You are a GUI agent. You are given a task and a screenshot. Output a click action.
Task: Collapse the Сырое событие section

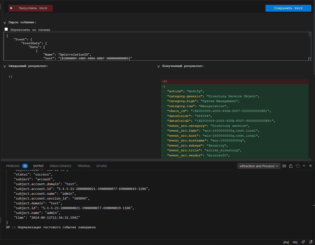(x=5, y=22)
